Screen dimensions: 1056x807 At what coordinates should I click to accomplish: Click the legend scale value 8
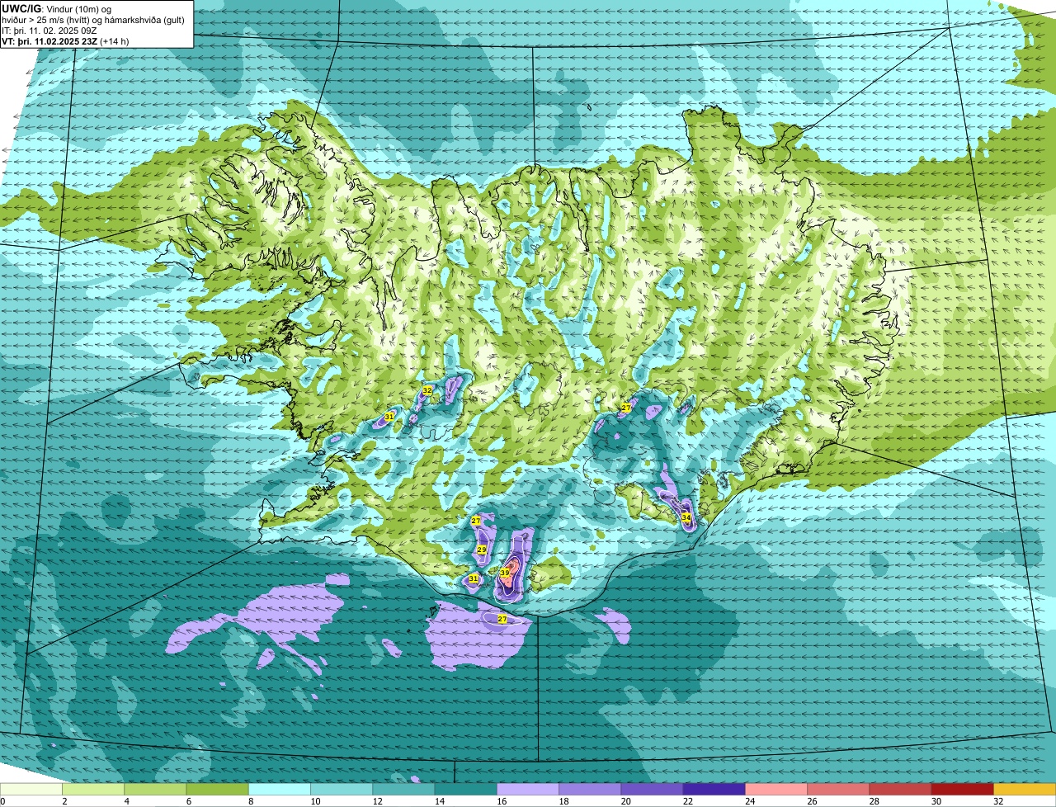pyautogui.click(x=249, y=801)
